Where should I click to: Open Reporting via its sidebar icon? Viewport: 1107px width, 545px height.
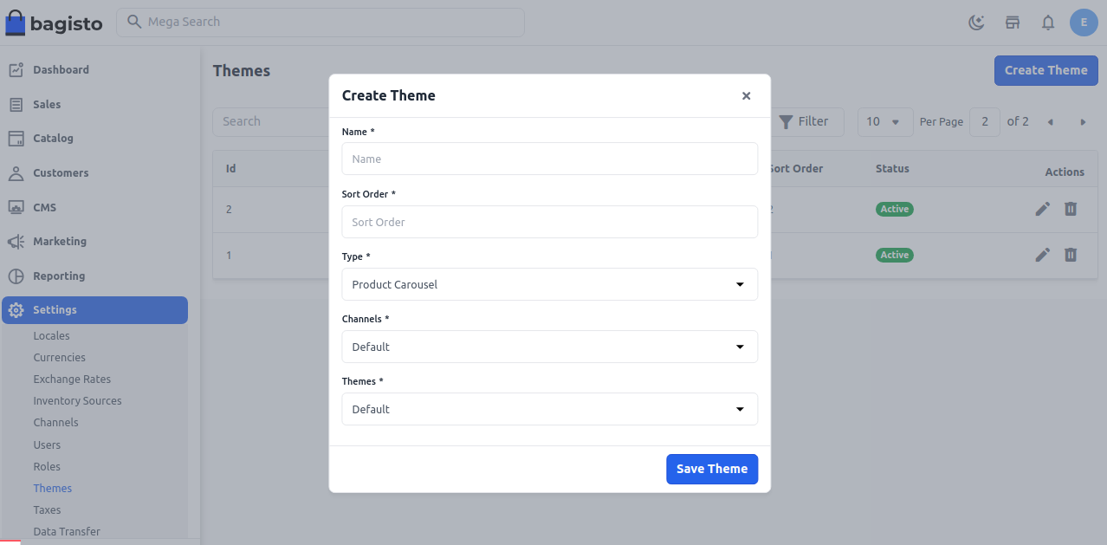[x=16, y=276]
